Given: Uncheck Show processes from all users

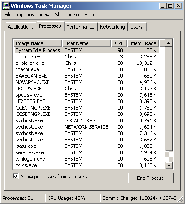Looking at the screenshot, I should pyautogui.click(x=16, y=177).
